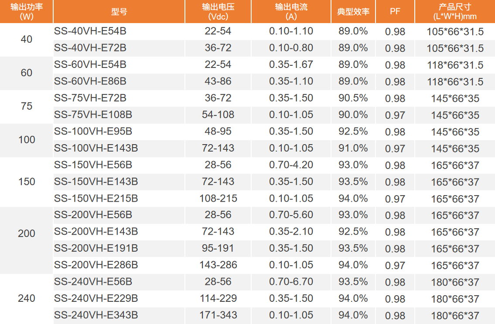Click the 108-215 output voltage value
Viewport: 495px width, 324px height.
click(218, 199)
